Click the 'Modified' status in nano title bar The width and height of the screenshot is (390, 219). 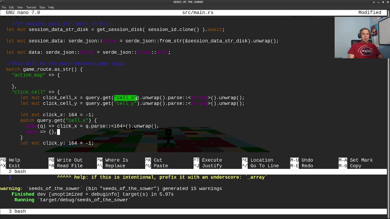click(370, 12)
